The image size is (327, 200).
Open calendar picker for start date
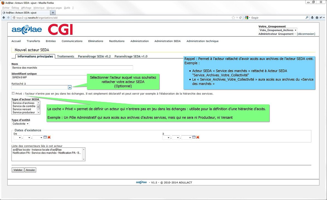click(45, 137)
